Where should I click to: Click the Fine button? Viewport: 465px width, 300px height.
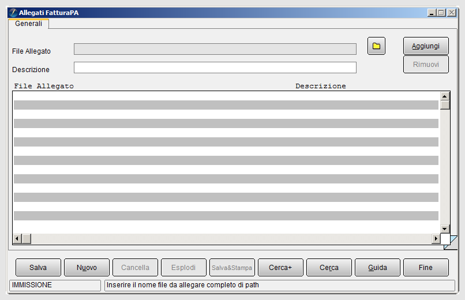426,267
